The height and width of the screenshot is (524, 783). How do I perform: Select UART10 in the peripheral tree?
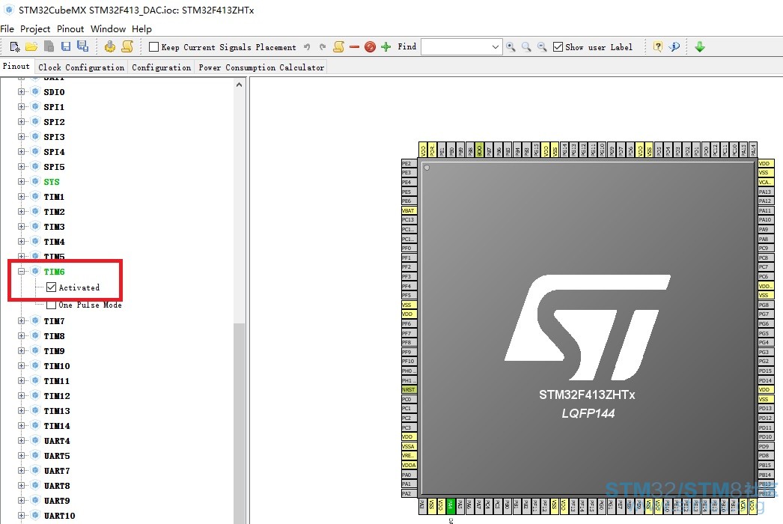[x=59, y=516]
